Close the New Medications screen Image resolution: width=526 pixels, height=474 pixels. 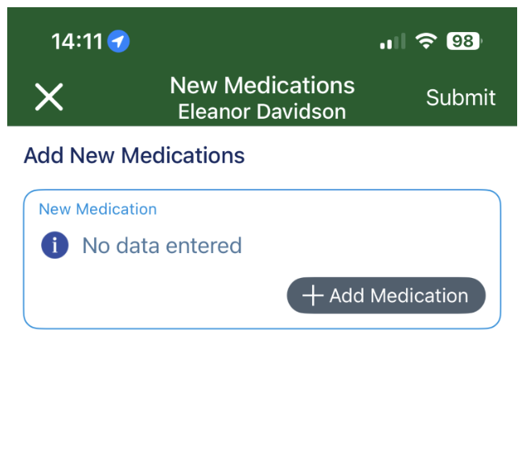[x=48, y=97]
